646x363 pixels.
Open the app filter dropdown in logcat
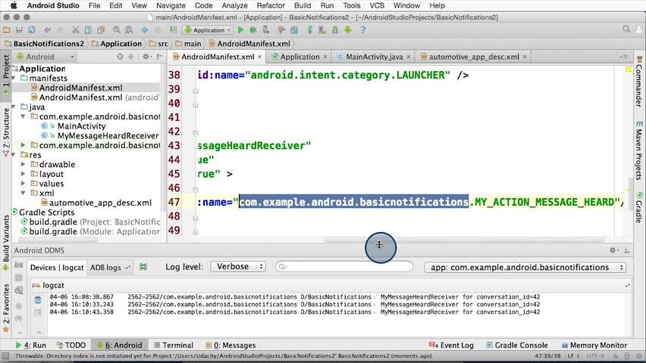[525, 268]
